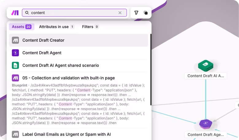Image resolution: width=239 pixels, height=140 pixels.
Task: Click the copy stack icon
Action: click(146, 13)
